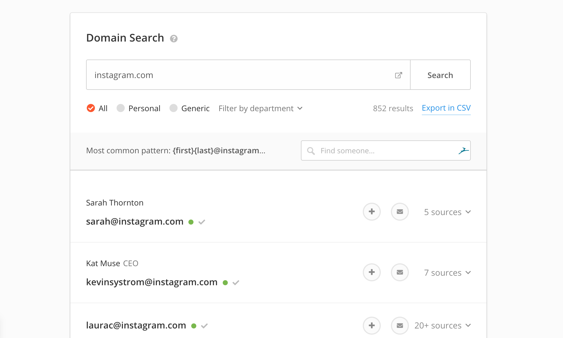Click the Find someone input field
Screen dimensions: 563x338
(385, 151)
